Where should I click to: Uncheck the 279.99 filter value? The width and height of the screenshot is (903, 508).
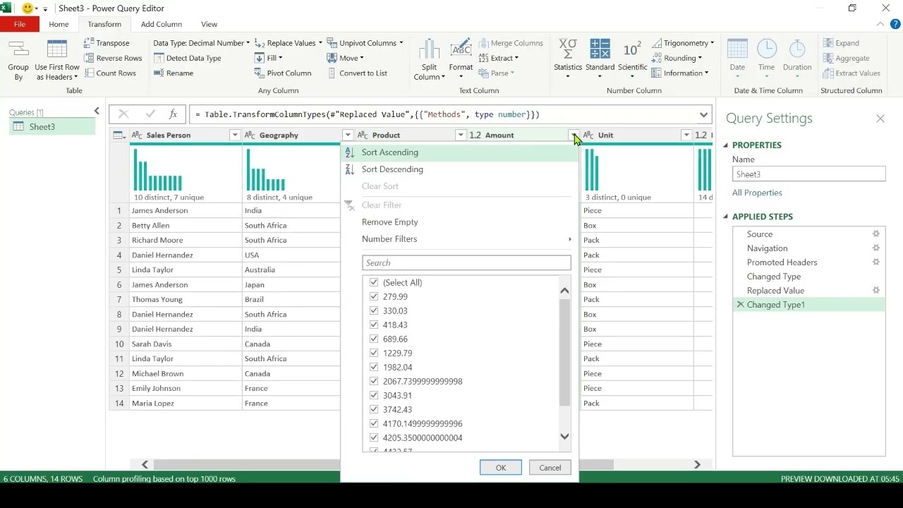click(374, 296)
